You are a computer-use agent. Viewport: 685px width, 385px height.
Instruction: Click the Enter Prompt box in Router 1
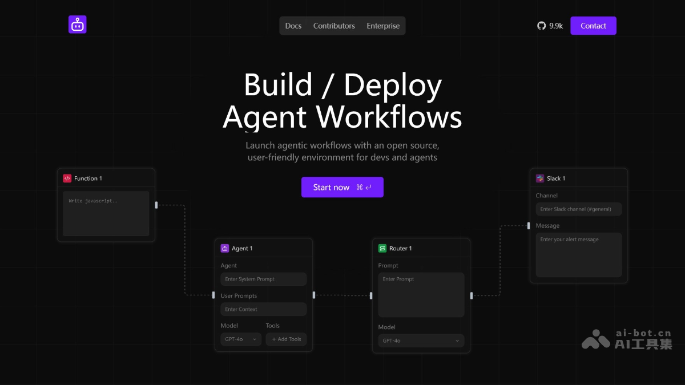pyautogui.click(x=421, y=294)
